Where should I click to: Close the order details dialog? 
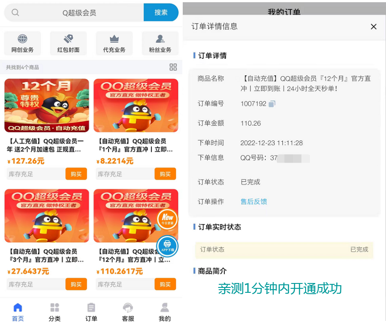(373, 27)
